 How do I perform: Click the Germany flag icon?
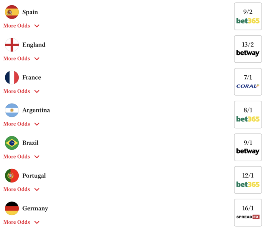[12, 208]
